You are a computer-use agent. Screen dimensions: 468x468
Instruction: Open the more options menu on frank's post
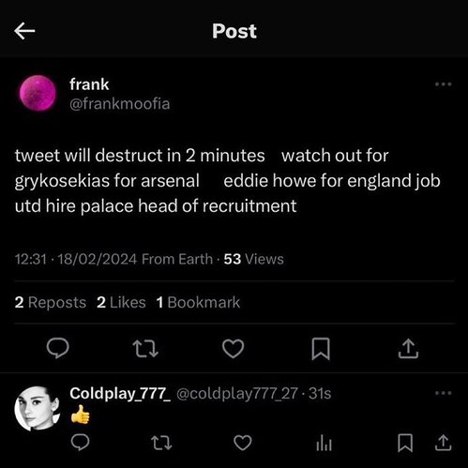(x=443, y=84)
